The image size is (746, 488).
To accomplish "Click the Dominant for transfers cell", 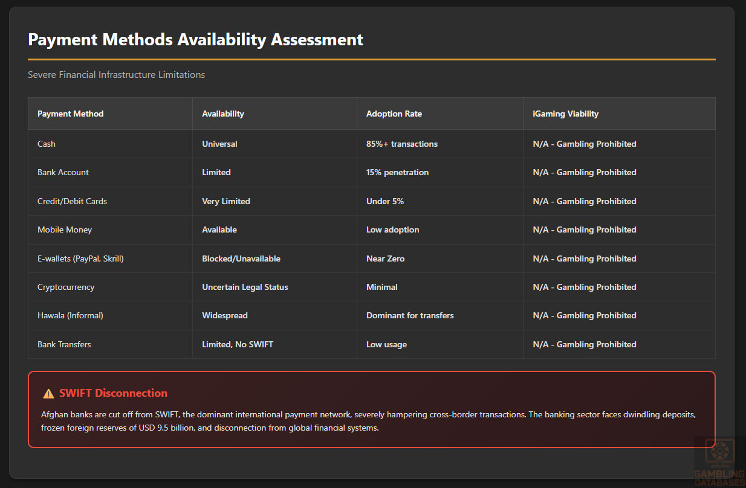I will click(x=410, y=315).
